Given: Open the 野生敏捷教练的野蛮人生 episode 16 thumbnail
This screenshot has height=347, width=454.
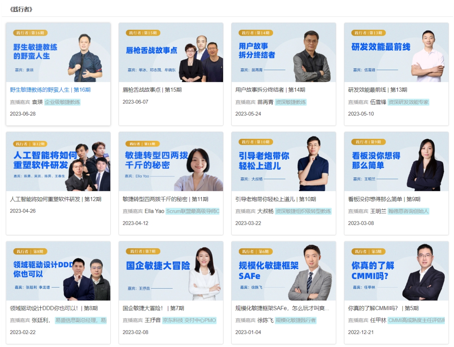Looking at the screenshot, I should click(x=58, y=52).
